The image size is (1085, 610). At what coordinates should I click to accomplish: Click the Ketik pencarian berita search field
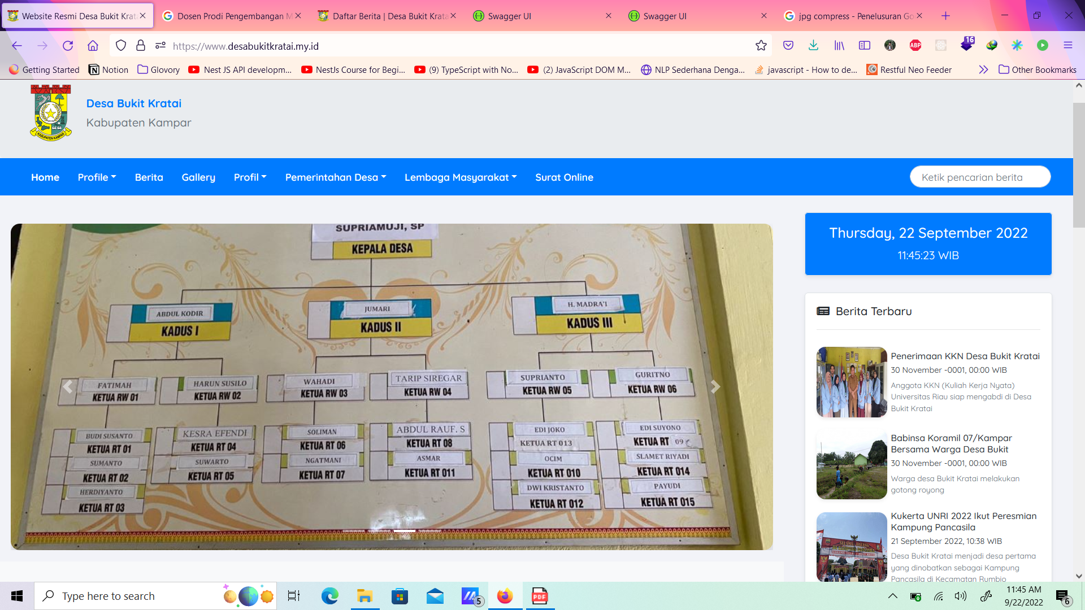coord(979,177)
